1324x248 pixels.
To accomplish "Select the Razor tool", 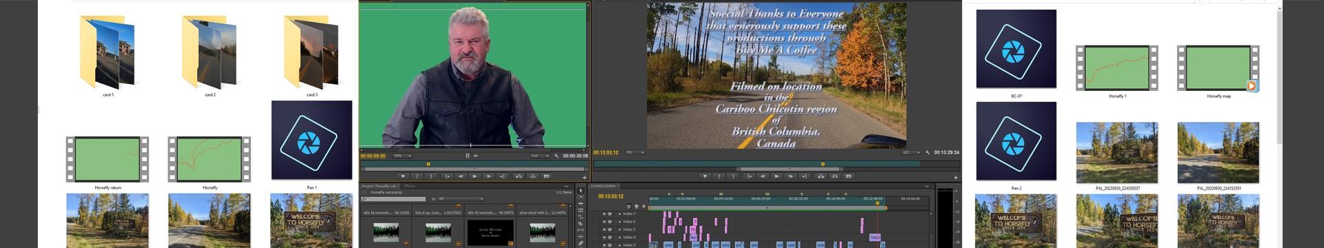I will point(581,224).
